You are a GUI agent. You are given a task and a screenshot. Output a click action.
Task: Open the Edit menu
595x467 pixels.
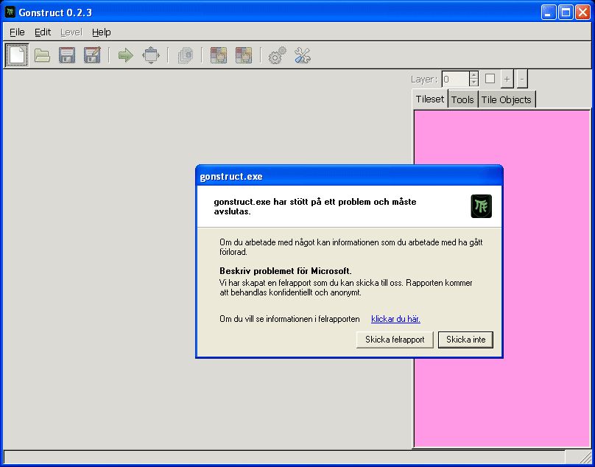click(x=43, y=32)
